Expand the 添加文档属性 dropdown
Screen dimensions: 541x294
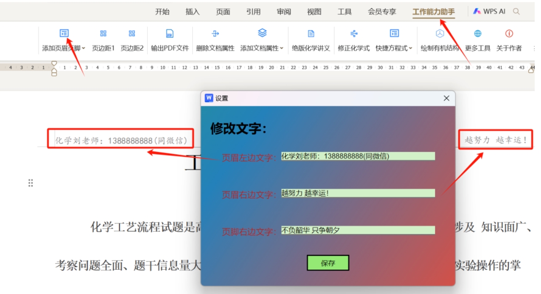(281, 48)
